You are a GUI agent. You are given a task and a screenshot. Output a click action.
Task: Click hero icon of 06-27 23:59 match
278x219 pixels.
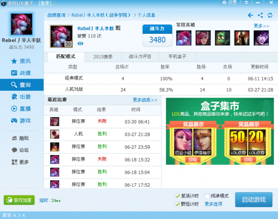click(x=55, y=147)
